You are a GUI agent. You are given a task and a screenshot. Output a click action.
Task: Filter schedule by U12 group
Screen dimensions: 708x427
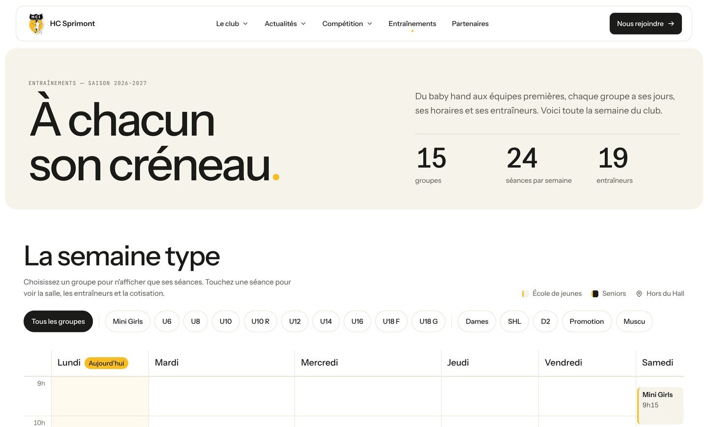pos(295,321)
